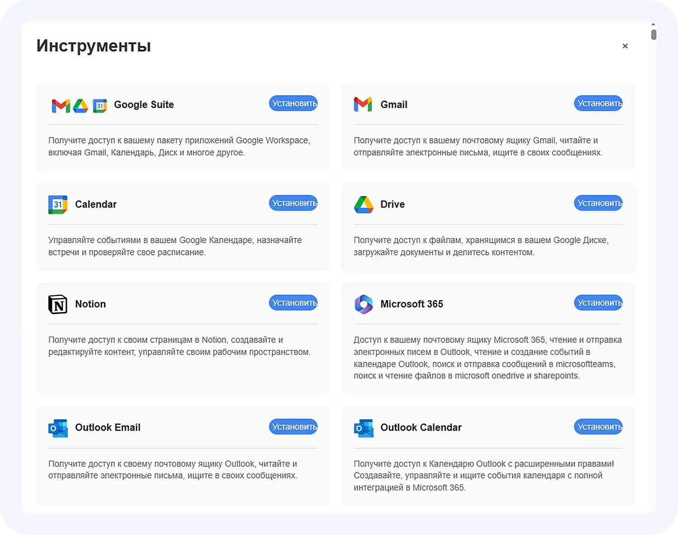Image resolution: width=678 pixels, height=535 pixels.
Task: Click the Google Диске description text
Action: tap(481, 246)
